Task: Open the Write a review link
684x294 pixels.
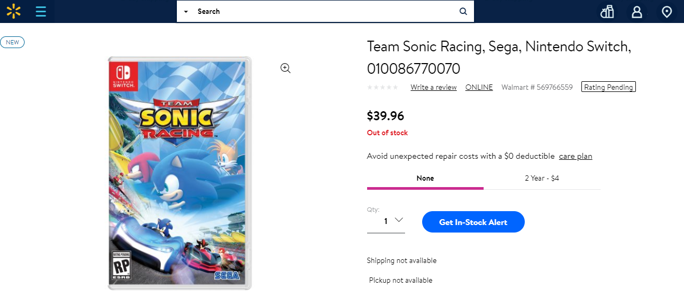Action: [433, 87]
